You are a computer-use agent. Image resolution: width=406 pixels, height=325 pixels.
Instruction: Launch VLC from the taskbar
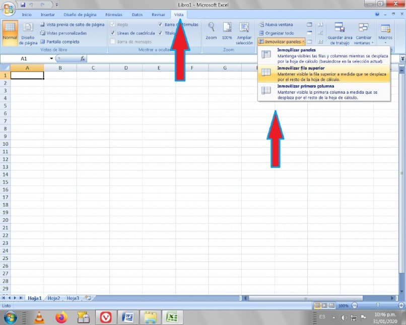(x=39, y=317)
